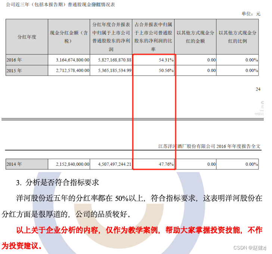
Task: Click net profit value 4,507,497,244.21
Action: (x=115, y=164)
